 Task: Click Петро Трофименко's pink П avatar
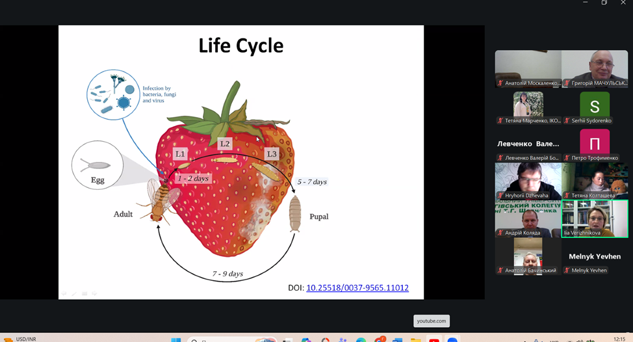tap(595, 142)
